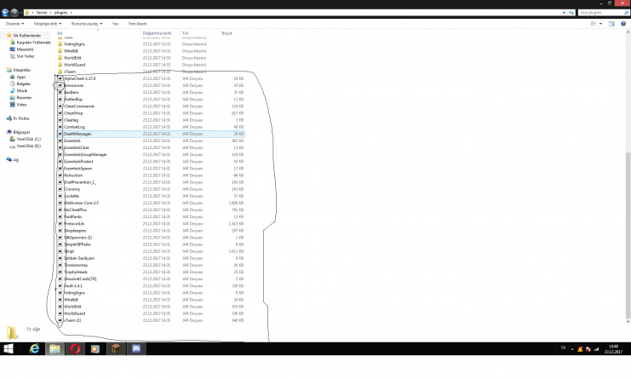
Task: Open the 'Belgeler' library
Action: tap(23, 83)
